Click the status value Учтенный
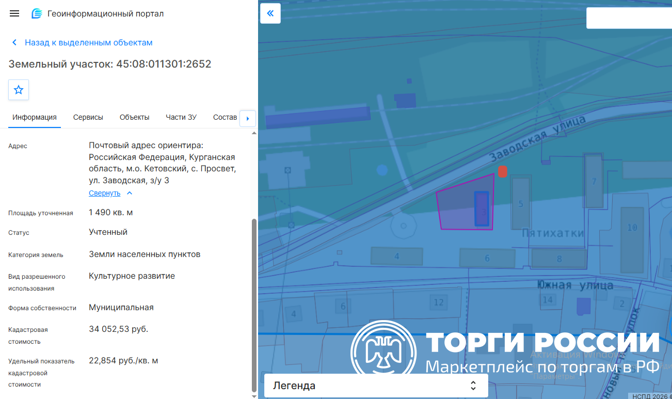672x399 pixels. (x=108, y=232)
